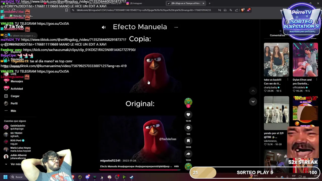Open options for 'take us back' card
The height and width of the screenshot is (181, 322).
[288, 80]
